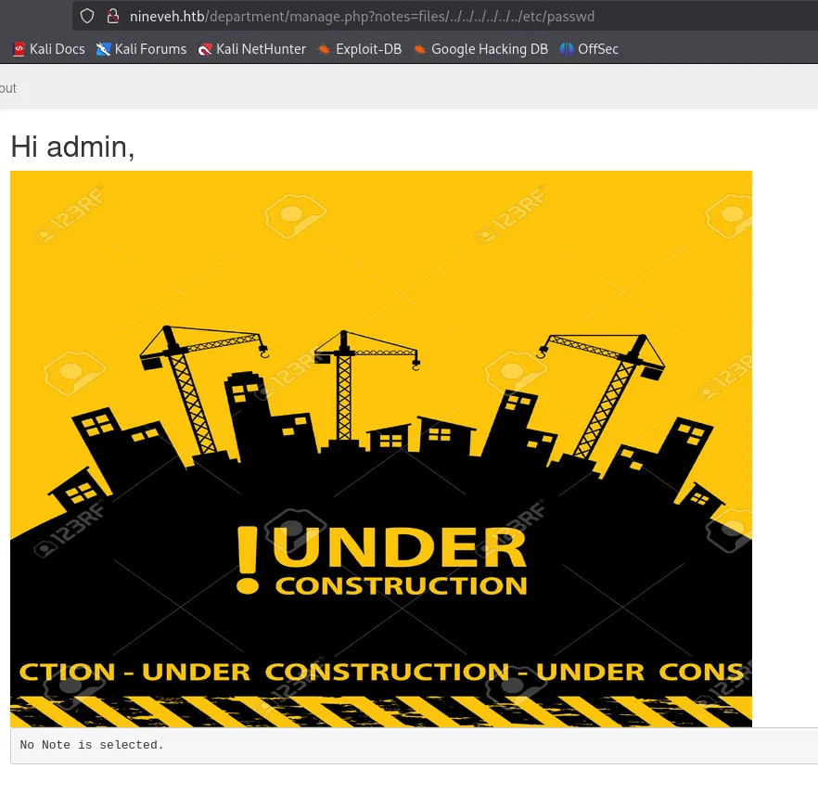Open the Kali Docs bookmark
The width and height of the screenshot is (818, 795).
pyautogui.click(x=48, y=49)
